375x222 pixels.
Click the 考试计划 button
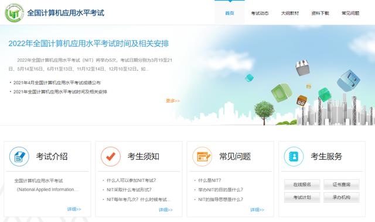pos(302,197)
